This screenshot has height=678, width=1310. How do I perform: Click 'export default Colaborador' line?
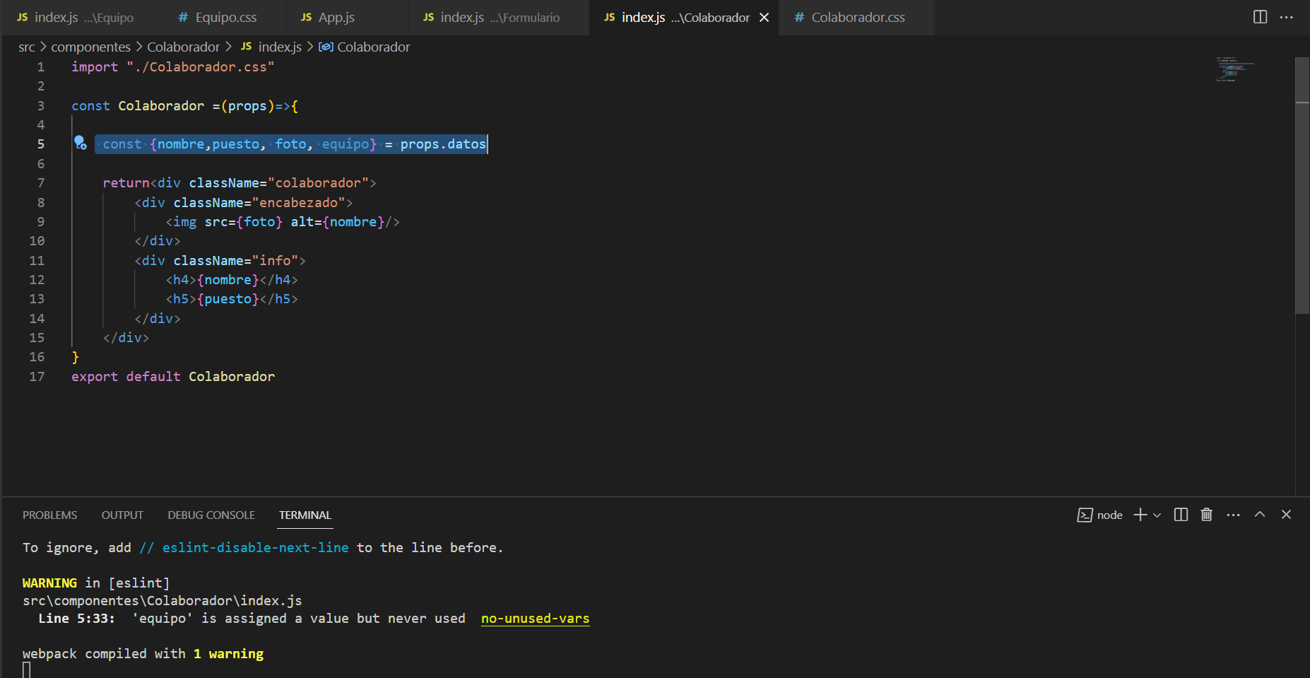click(x=173, y=377)
